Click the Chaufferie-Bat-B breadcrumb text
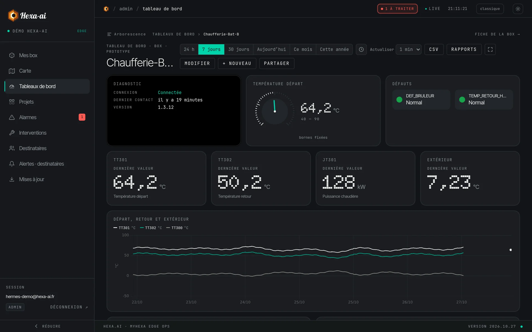 point(221,34)
